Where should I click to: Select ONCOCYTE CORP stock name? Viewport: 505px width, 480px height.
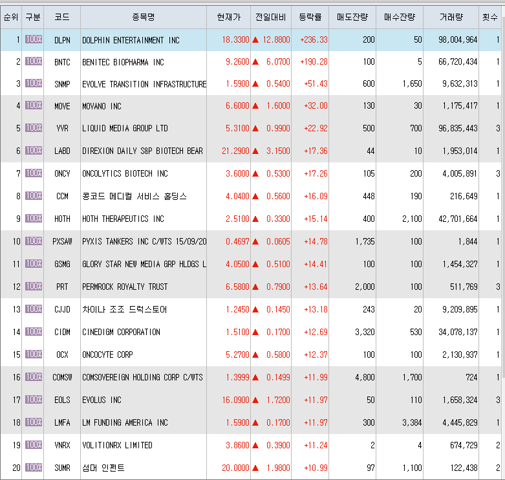click(x=107, y=355)
